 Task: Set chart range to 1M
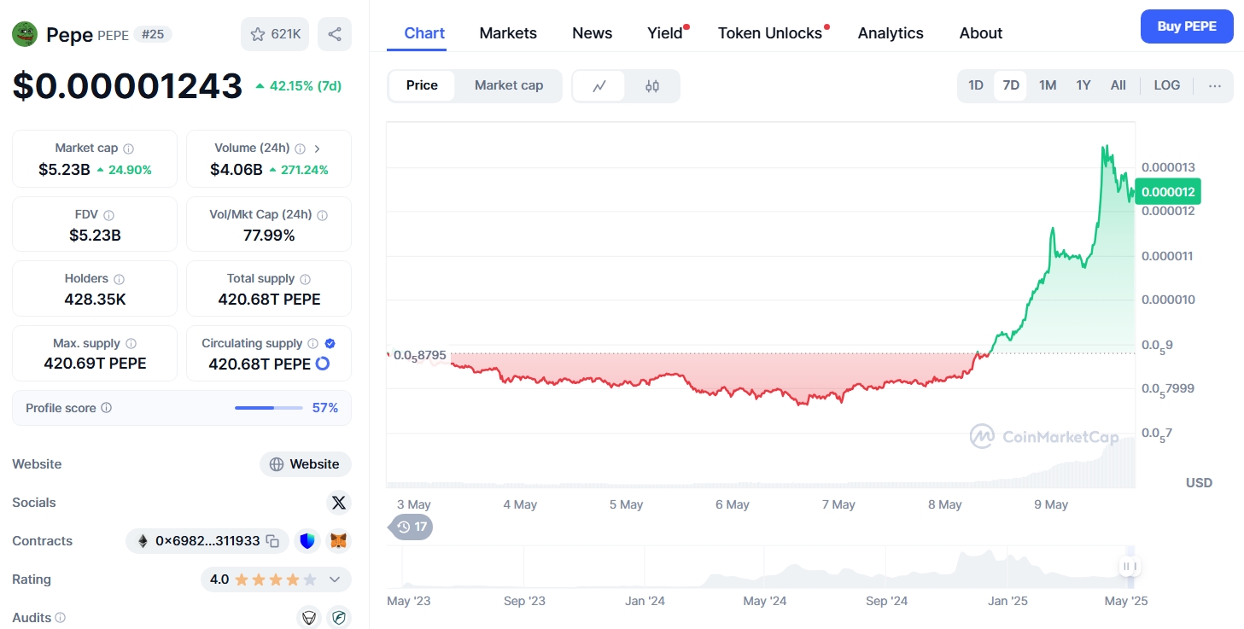pos(1048,85)
